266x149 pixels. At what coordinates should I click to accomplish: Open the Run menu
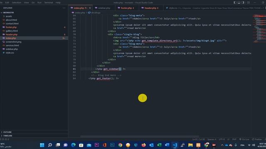39,2
